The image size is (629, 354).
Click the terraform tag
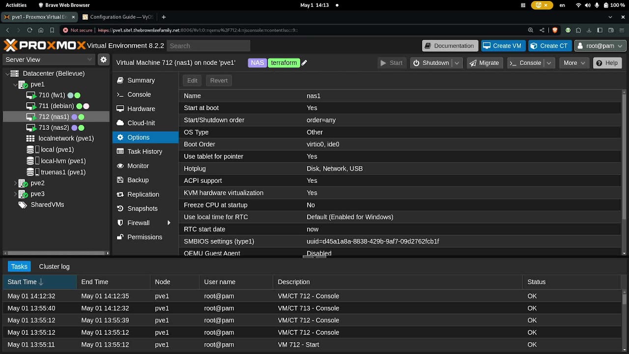point(284,63)
